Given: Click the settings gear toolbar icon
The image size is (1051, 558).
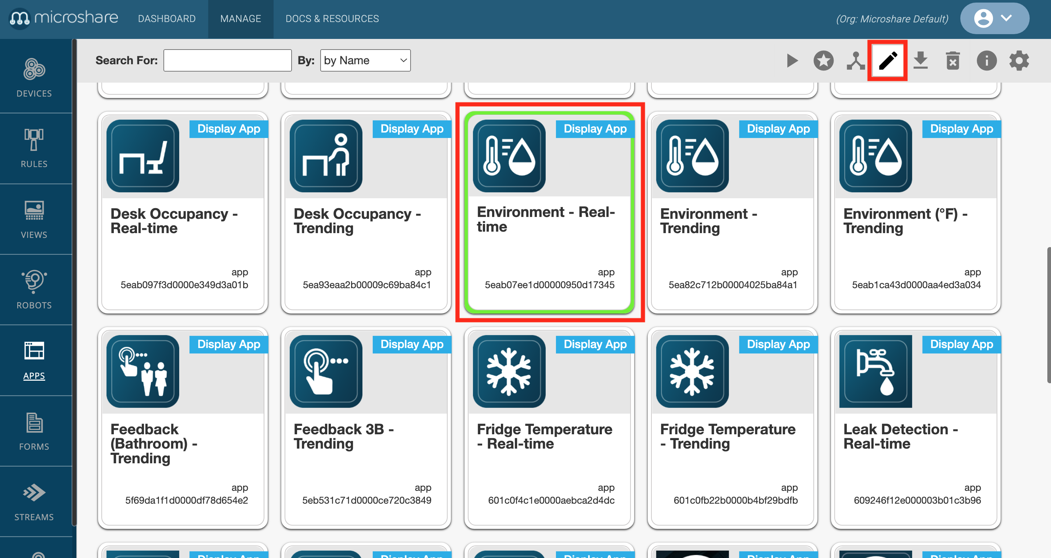Looking at the screenshot, I should (1019, 61).
